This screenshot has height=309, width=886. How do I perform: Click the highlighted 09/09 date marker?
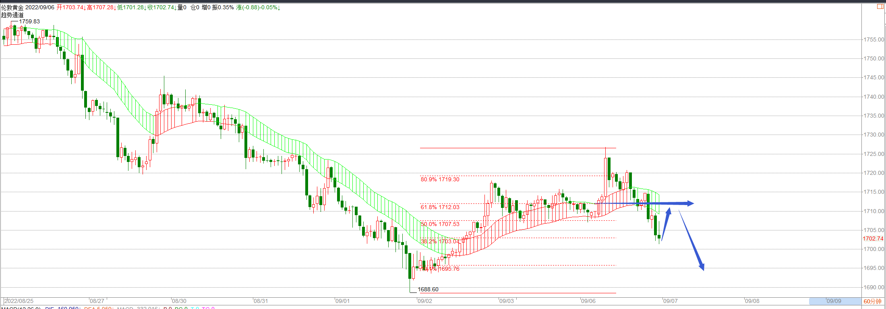tap(834, 301)
